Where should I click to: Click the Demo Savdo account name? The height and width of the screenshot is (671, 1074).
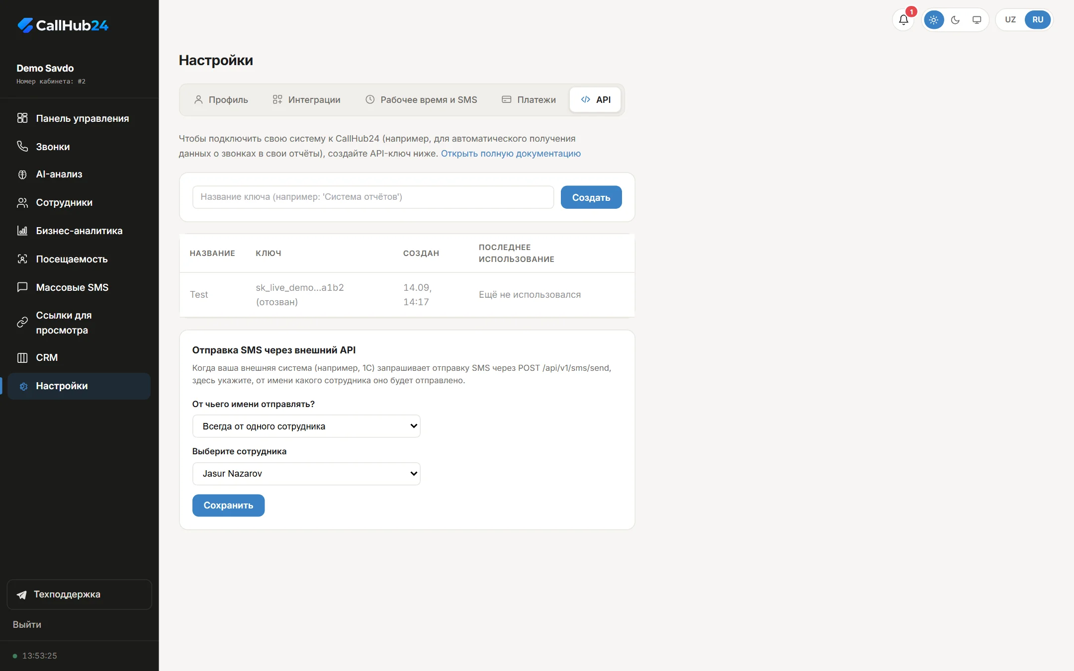[45, 68]
